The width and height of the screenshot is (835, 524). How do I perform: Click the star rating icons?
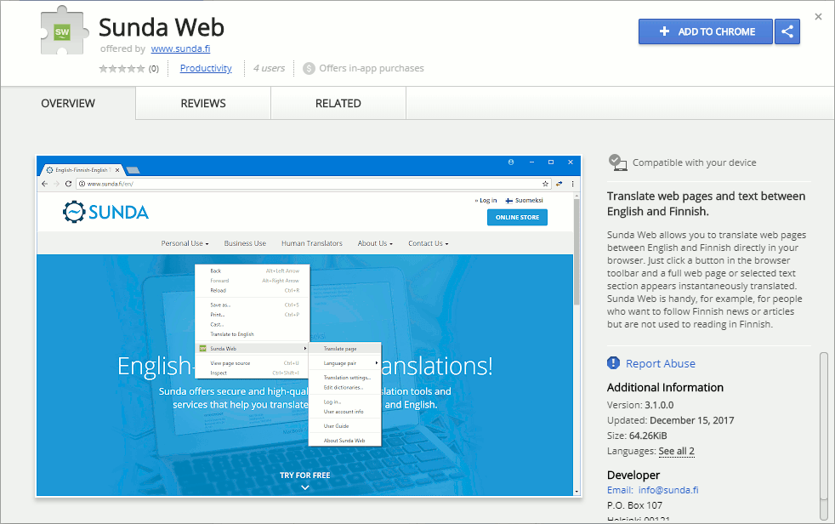(x=122, y=68)
